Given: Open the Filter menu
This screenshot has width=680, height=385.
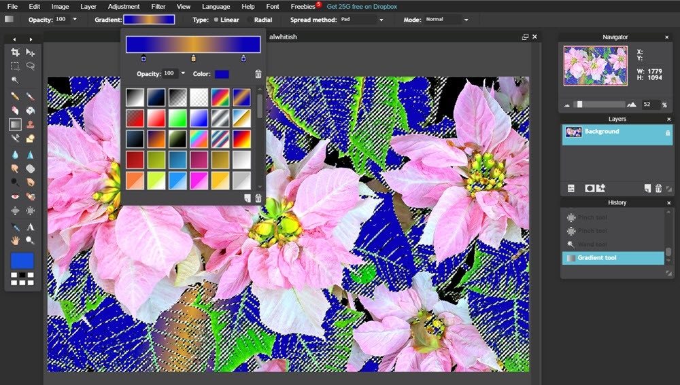Looking at the screenshot, I should point(158,6).
